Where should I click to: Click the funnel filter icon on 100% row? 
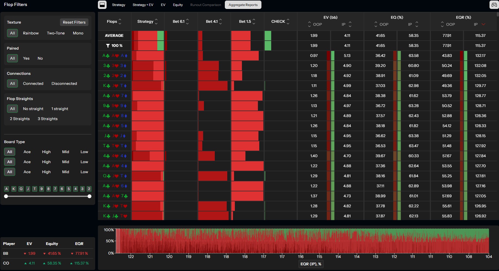pos(108,46)
